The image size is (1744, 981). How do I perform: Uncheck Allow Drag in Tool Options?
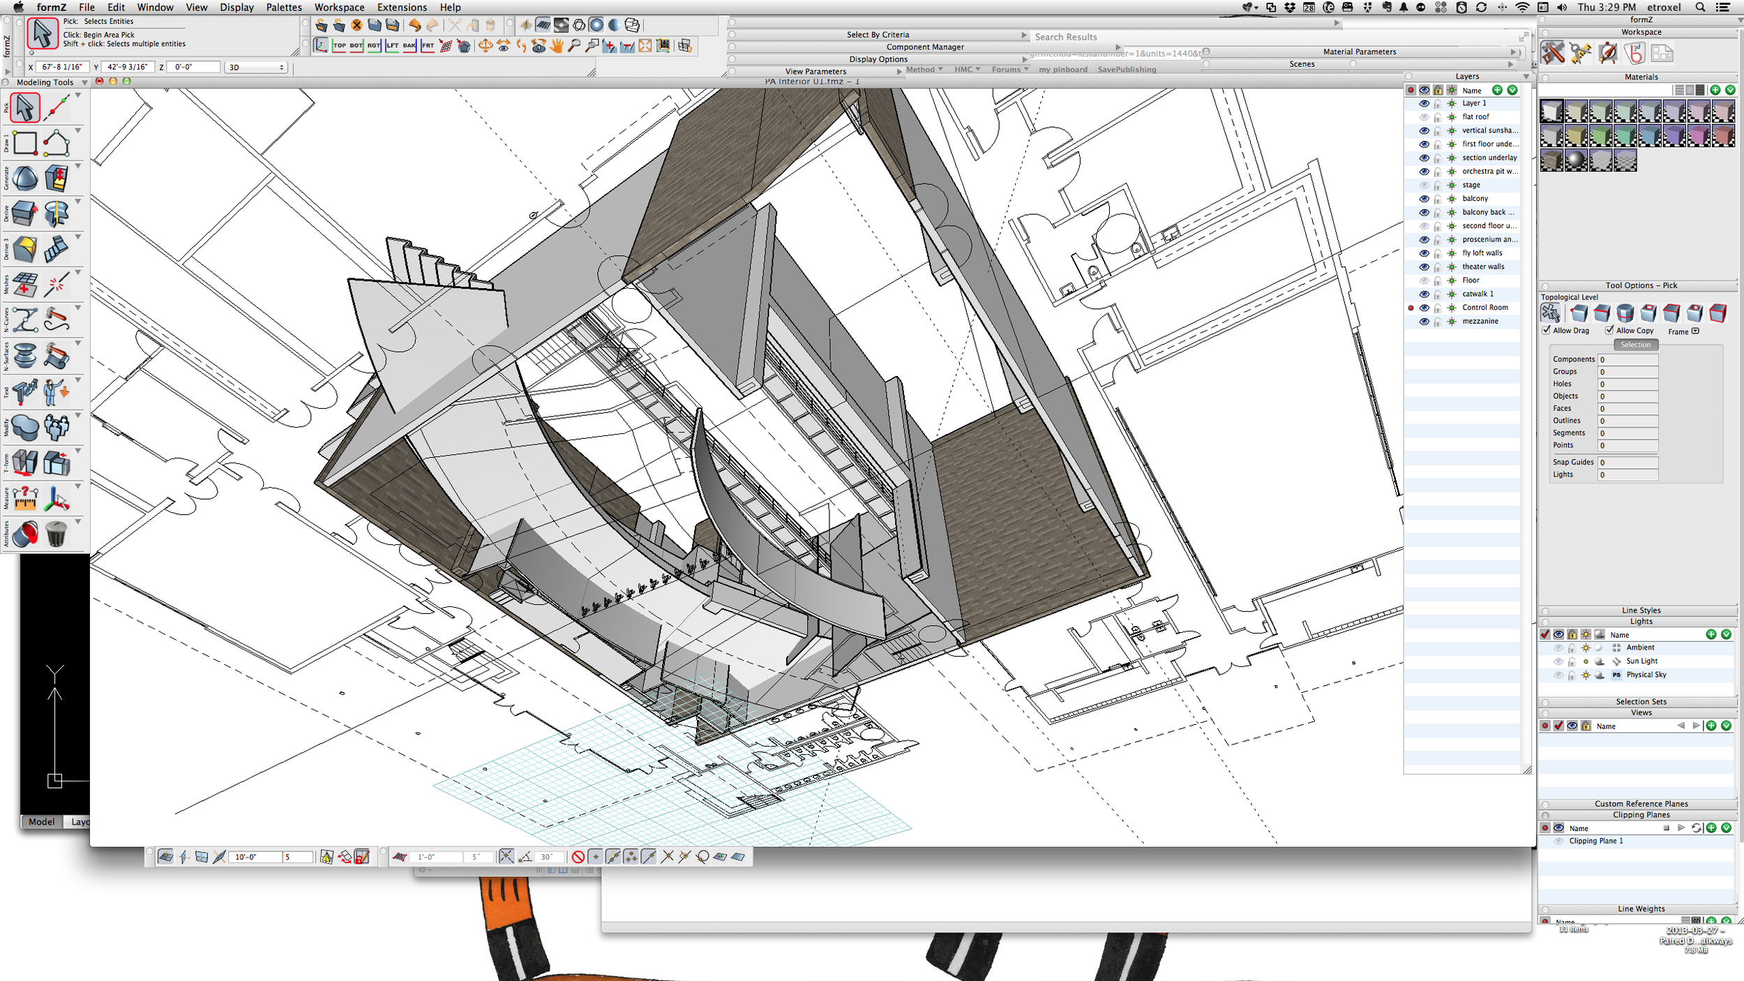[1547, 330]
